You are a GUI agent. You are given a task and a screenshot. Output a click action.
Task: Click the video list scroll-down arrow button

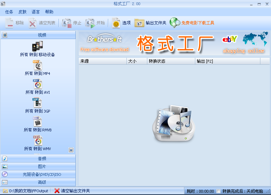click(x=71, y=150)
